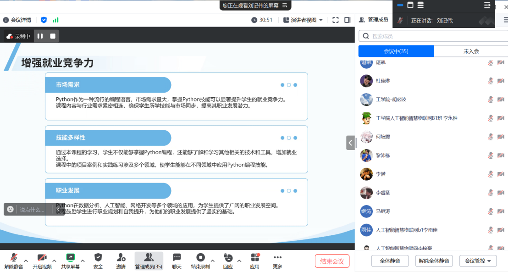Screen dimensions: 508x272
Task: Click the 结束会议 button
Action: 332,261
